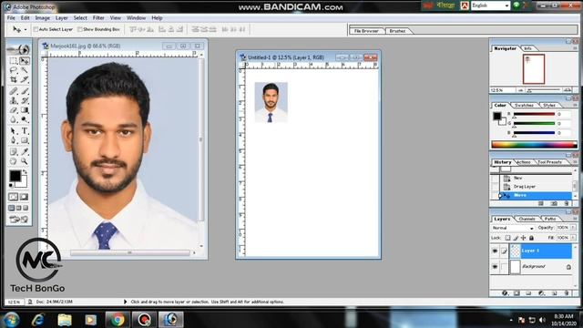Select the Healing Brush tool
This screenshot has width=583, height=328.
click(x=14, y=91)
